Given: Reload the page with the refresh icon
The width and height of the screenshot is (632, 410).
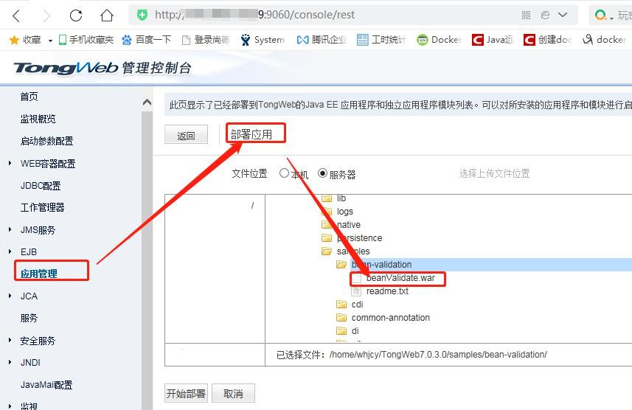Looking at the screenshot, I should pos(76,15).
